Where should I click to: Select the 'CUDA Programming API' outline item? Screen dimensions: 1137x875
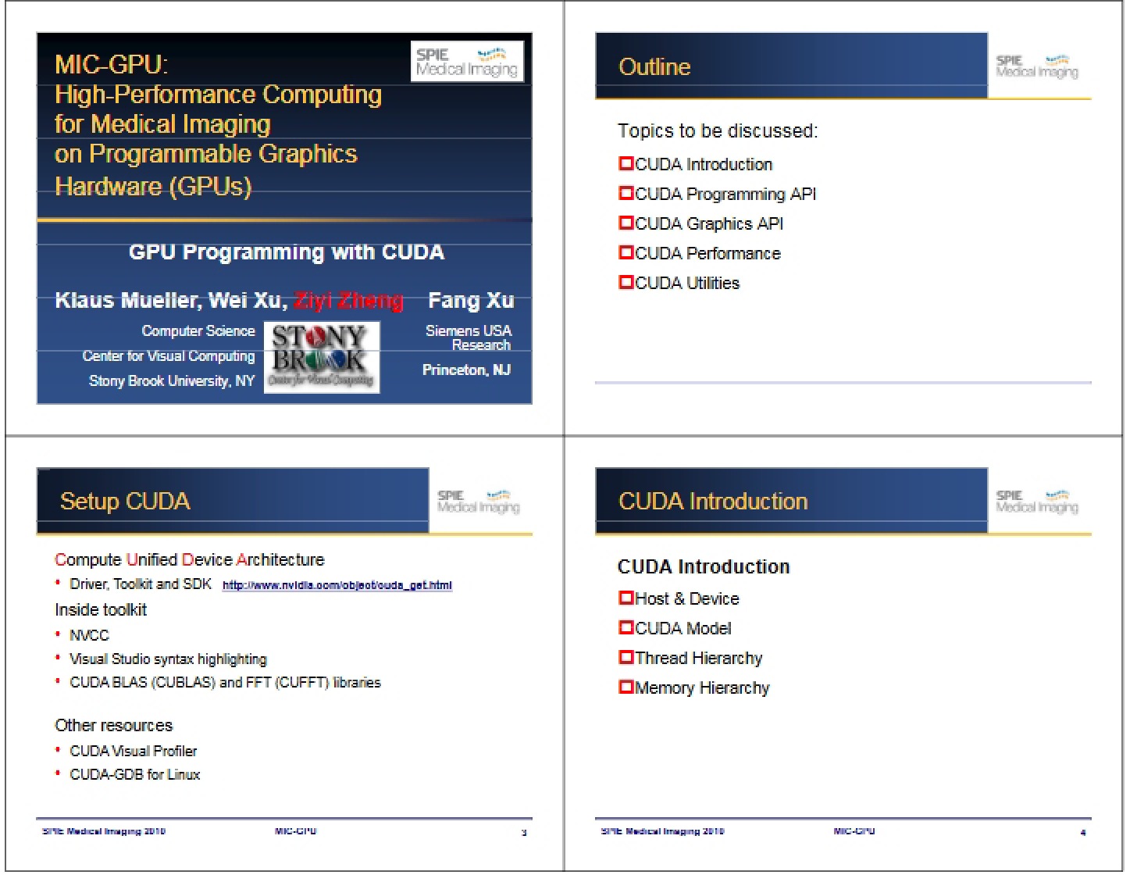click(725, 194)
